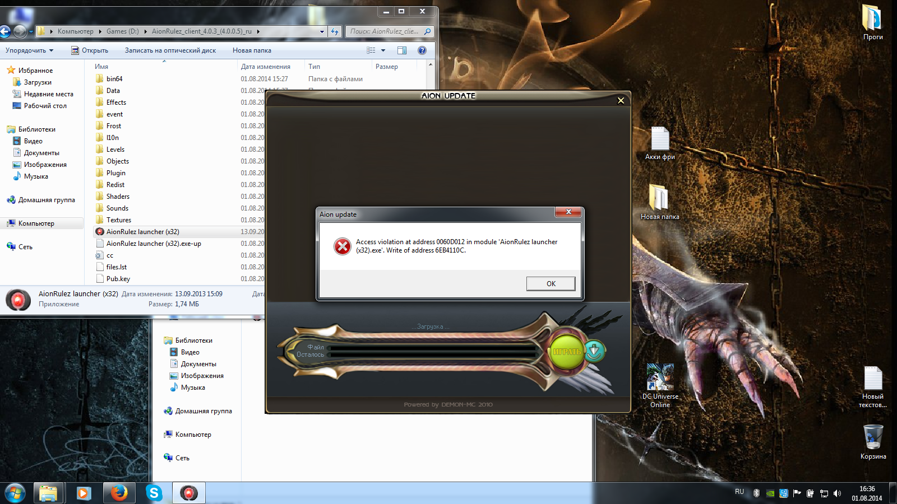Open Firefox from the taskbar
Viewport: 897px width, 504px height.
pos(119,493)
